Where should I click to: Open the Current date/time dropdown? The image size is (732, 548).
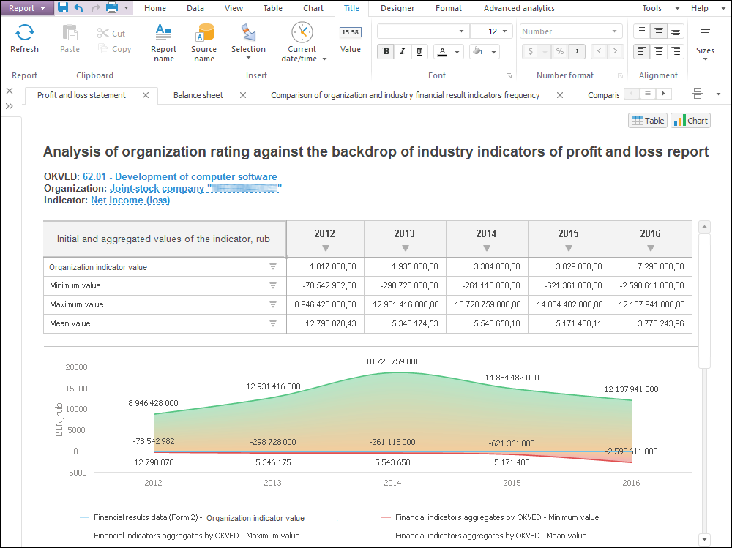click(324, 59)
